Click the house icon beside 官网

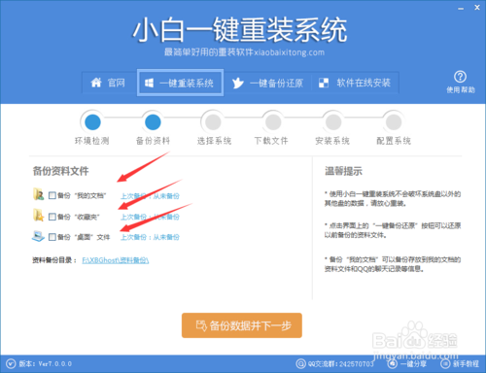pyautogui.click(x=96, y=83)
